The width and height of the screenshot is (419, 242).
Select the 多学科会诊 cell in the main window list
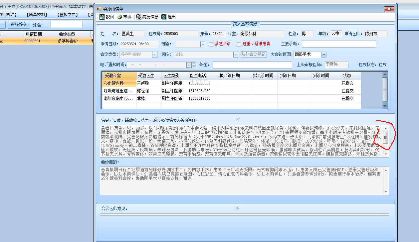click(x=73, y=41)
